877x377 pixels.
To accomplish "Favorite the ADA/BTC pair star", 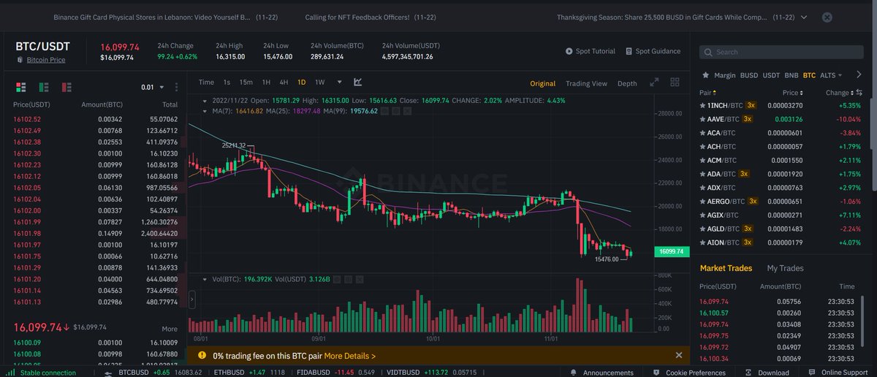I will (x=703, y=174).
